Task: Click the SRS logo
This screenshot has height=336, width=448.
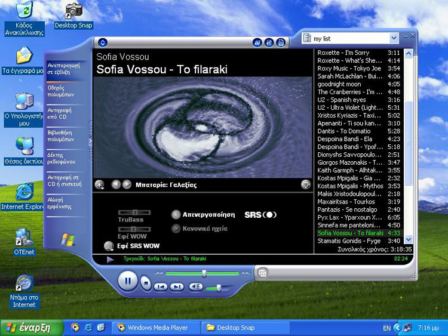Action: tap(260, 215)
